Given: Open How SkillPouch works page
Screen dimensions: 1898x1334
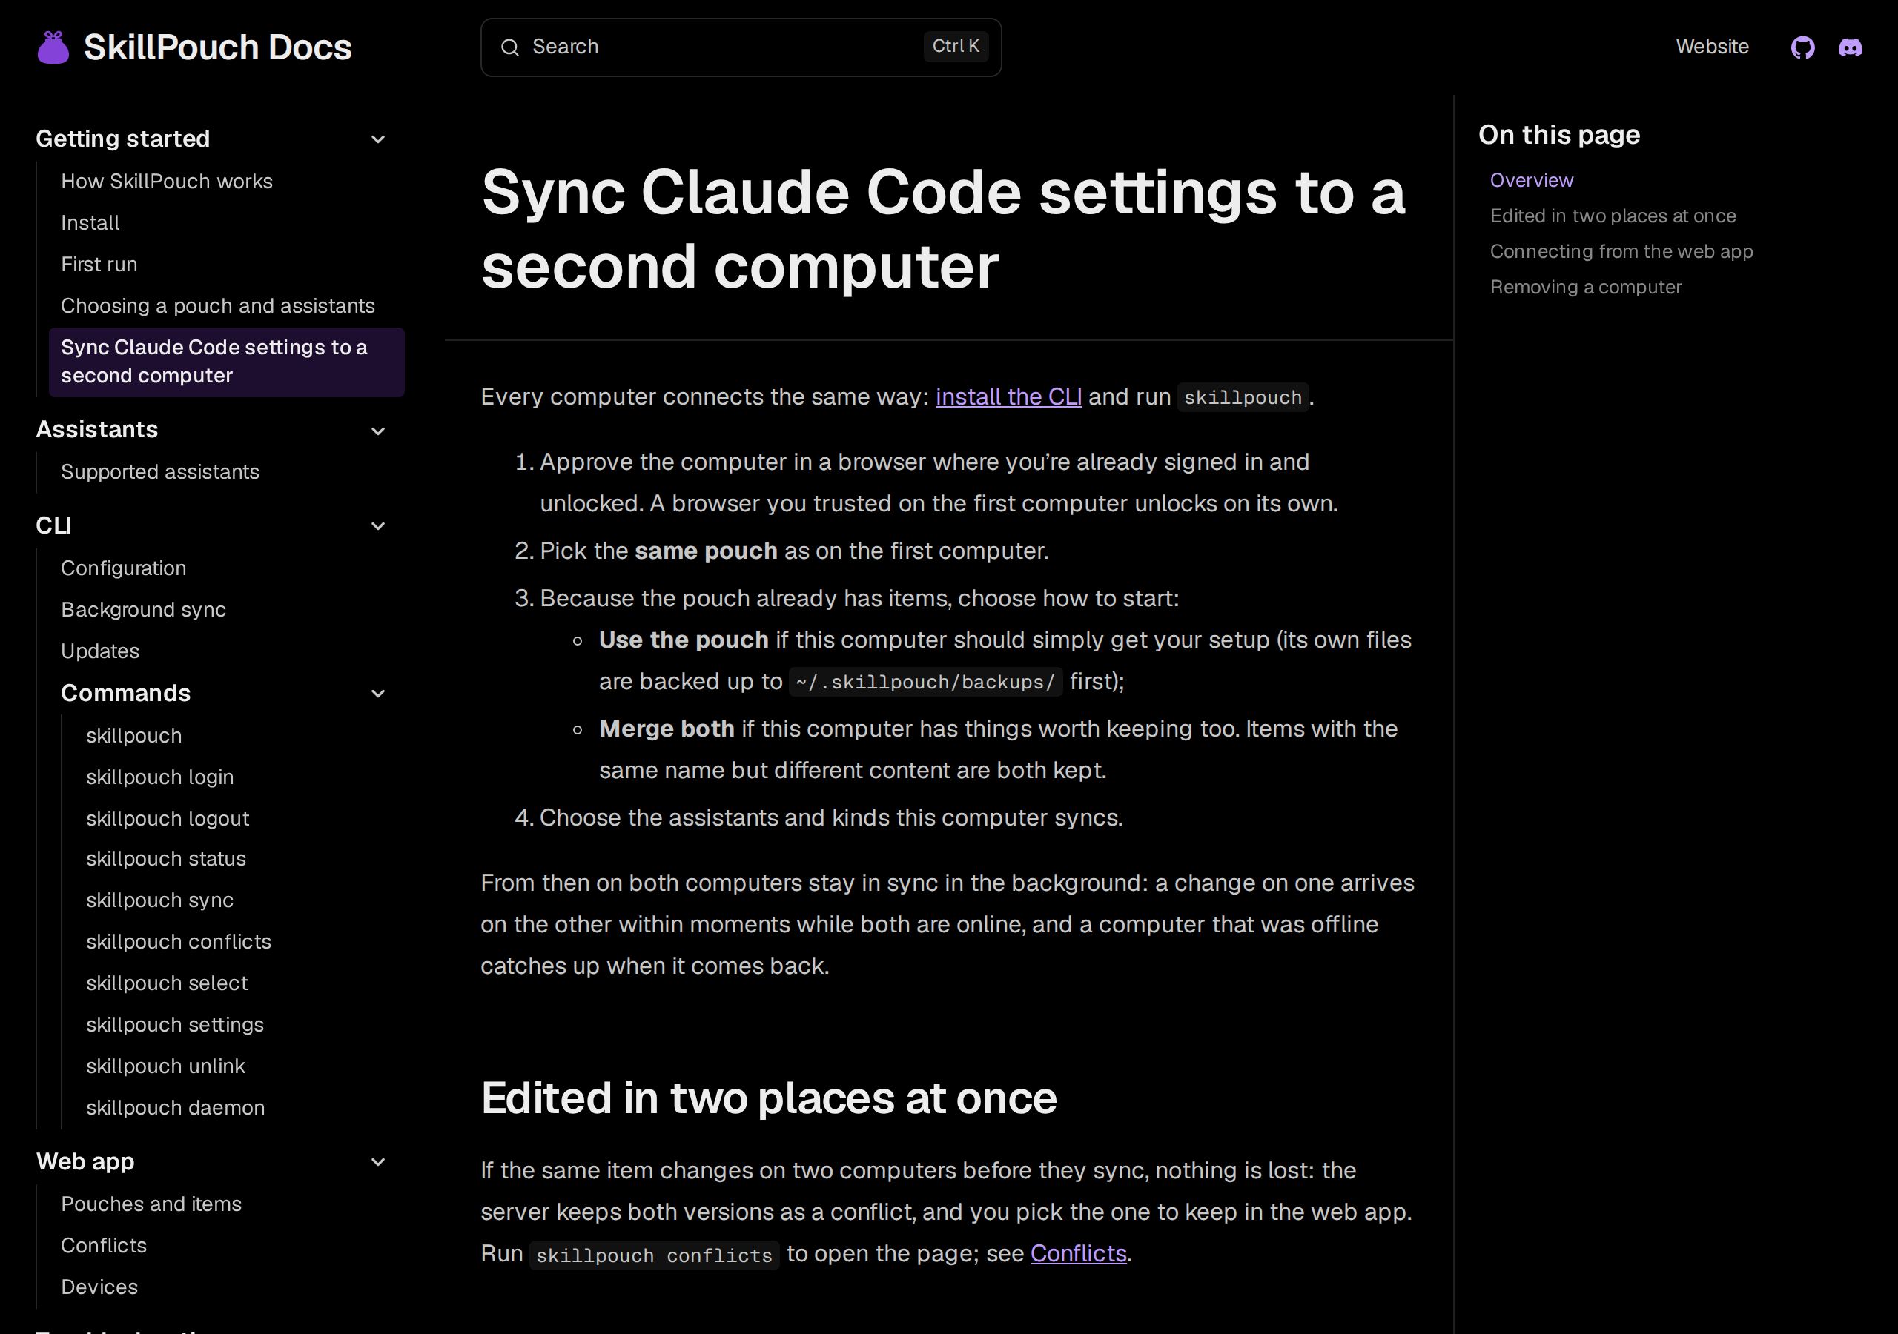Looking at the screenshot, I should tap(167, 181).
